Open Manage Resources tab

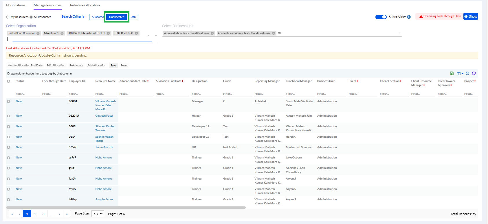tap(47, 5)
